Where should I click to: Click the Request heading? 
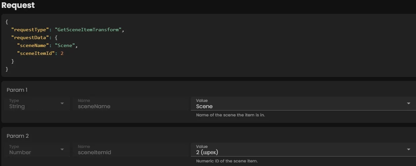point(18,6)
